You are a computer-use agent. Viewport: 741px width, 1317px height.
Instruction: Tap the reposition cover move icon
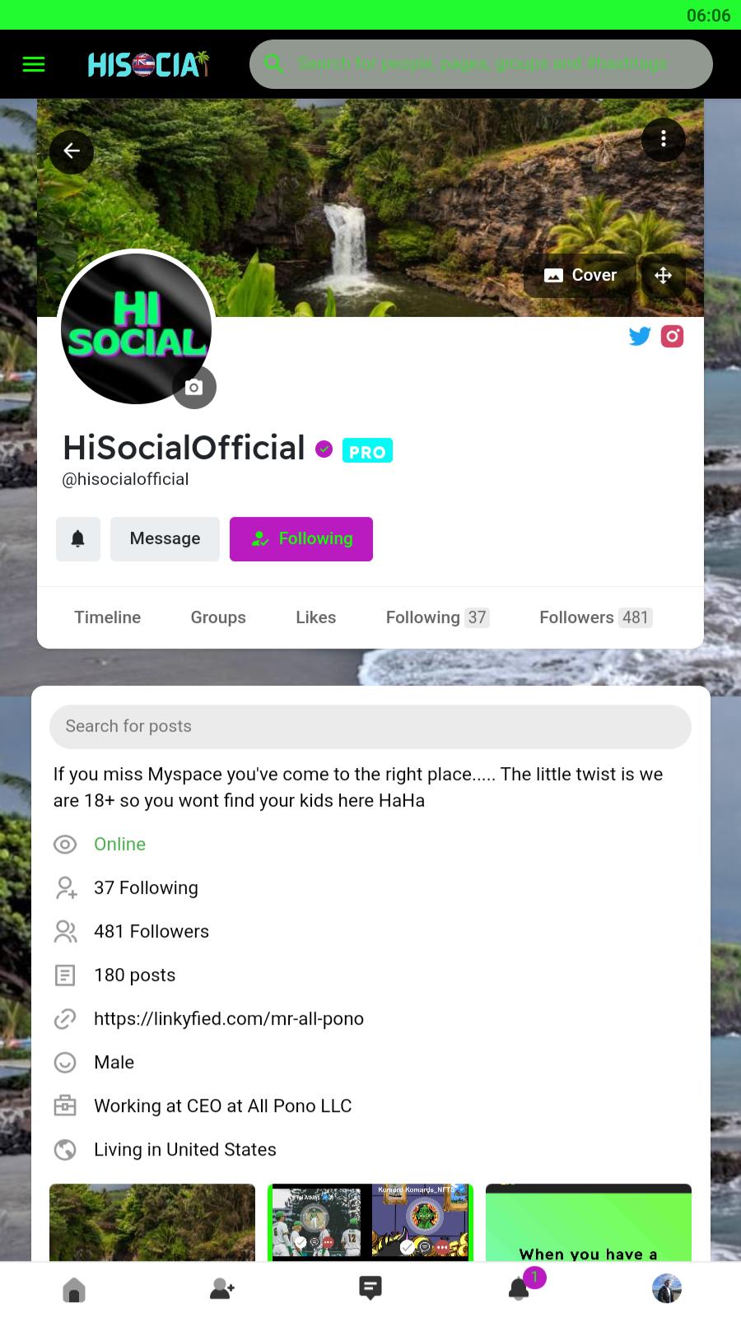click(664, 275)
